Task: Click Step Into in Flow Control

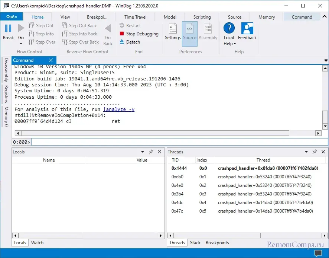Action: (41, 34)
